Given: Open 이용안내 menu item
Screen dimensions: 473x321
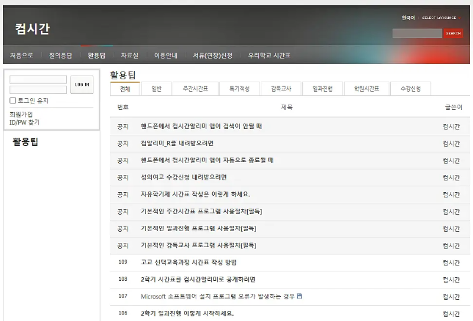Looking at the screenshot, I should point(166,56).
